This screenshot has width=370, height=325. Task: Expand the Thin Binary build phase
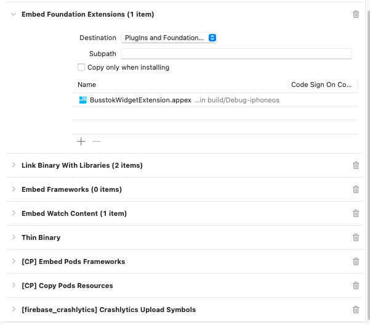pyautogui.click(x=14, y=237)
